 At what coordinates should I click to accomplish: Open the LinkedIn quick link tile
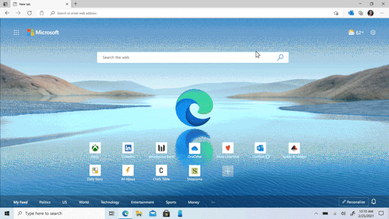(x=128, y=148)
